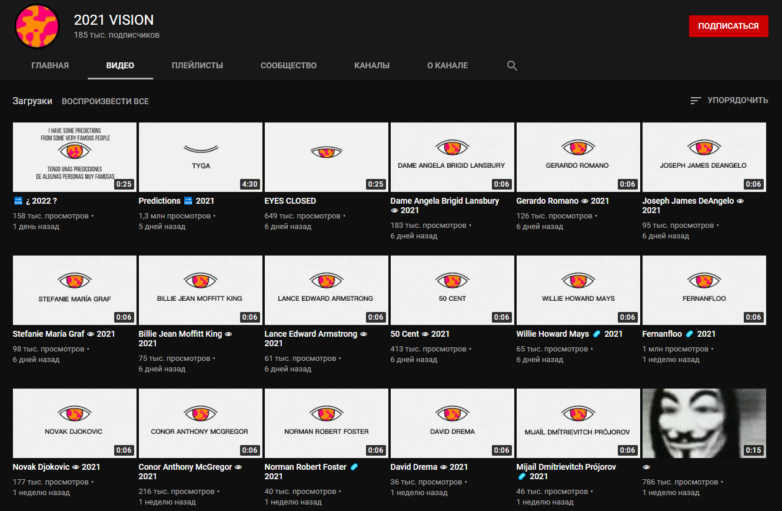Open the ГЛАВНАЯ tab

(x=50, y=65)
